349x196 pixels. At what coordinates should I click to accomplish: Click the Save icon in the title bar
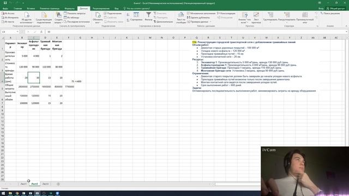pyautogui.click(x=5, y=3)
